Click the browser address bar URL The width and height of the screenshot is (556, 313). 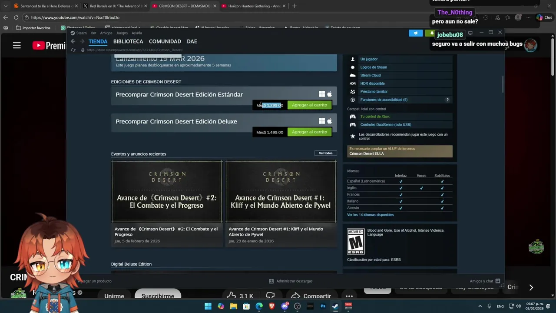pos(75,17)
